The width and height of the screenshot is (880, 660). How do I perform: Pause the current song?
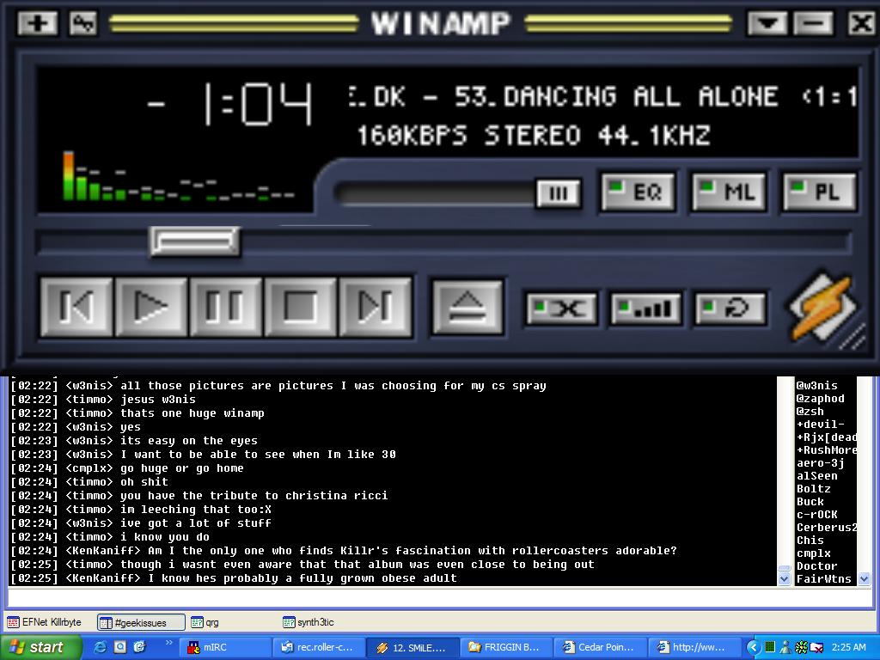coord(226,307)
